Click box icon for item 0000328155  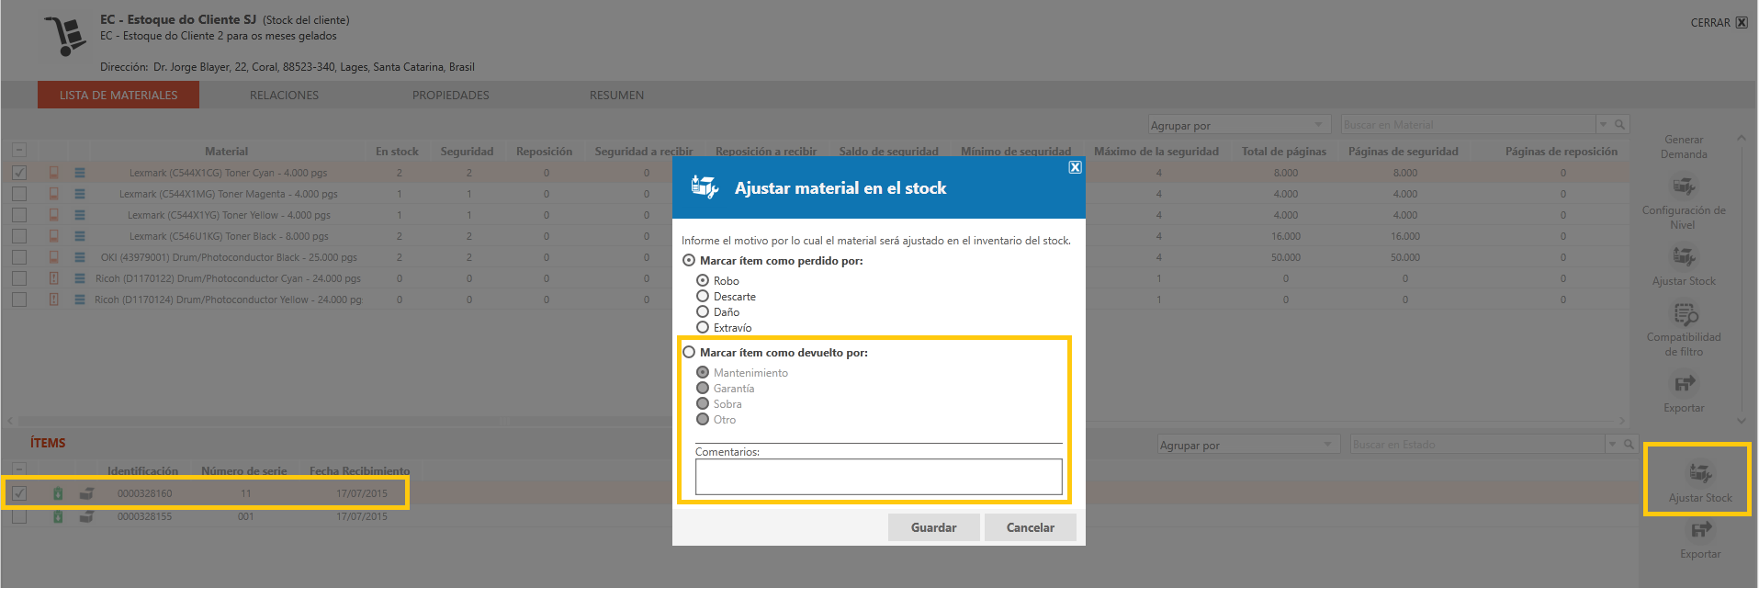pos(86,516)
